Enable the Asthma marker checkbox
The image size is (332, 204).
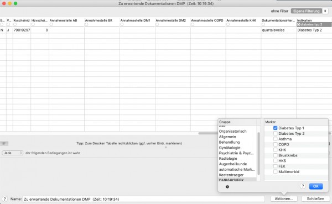(x=275, y=139)
